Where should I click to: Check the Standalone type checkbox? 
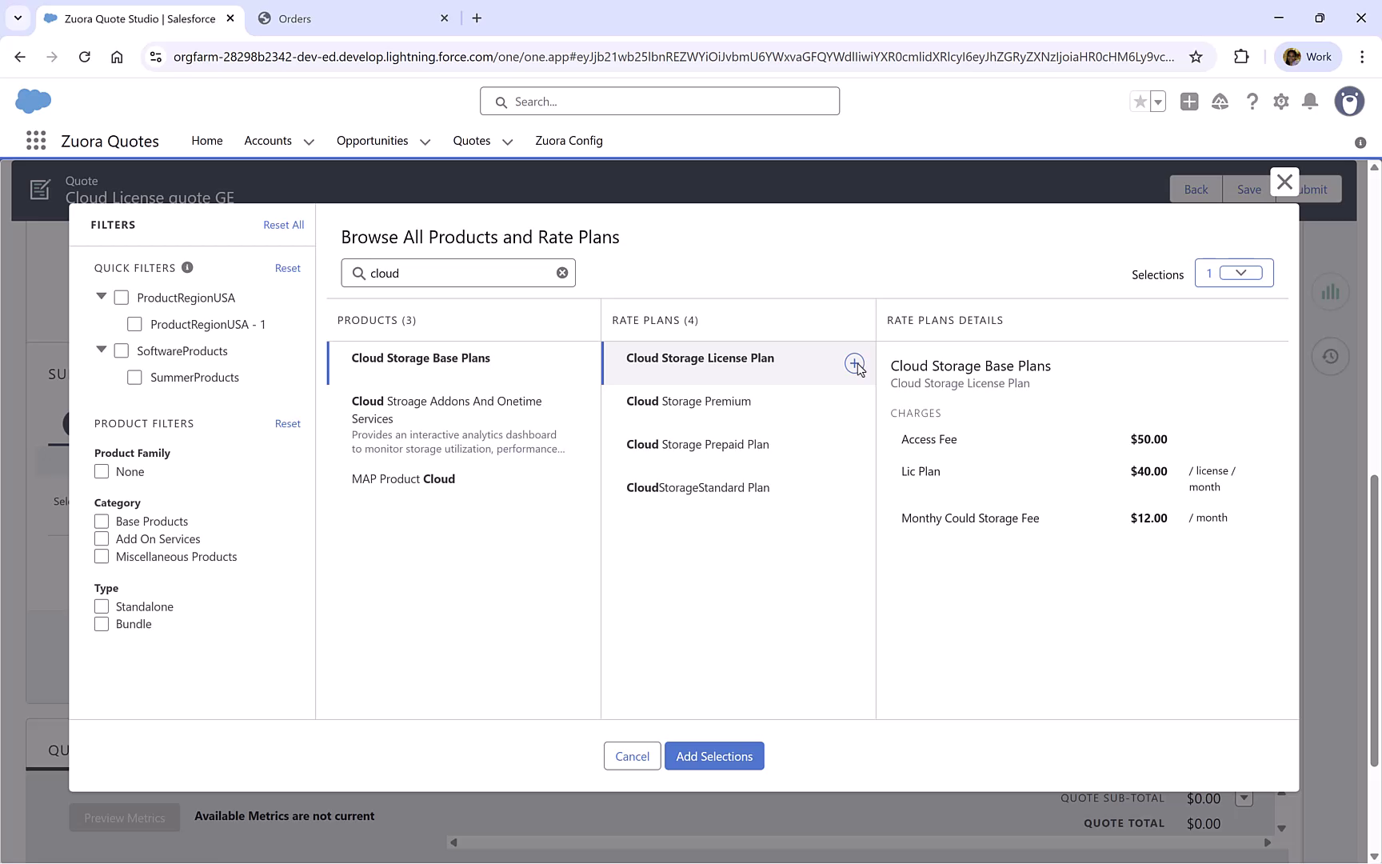[102, 606]
